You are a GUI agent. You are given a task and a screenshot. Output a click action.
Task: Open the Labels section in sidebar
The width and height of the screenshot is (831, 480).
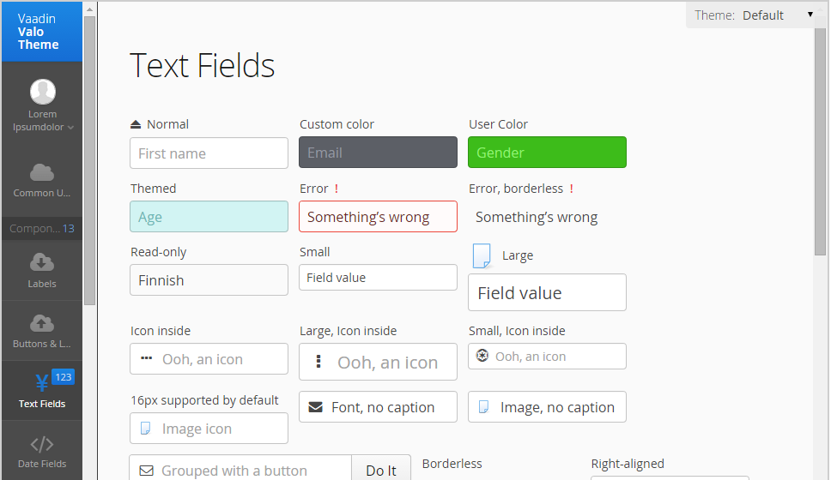(x=42, y=270)
